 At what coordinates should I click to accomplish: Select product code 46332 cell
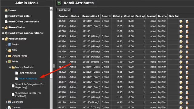[63, 107]
